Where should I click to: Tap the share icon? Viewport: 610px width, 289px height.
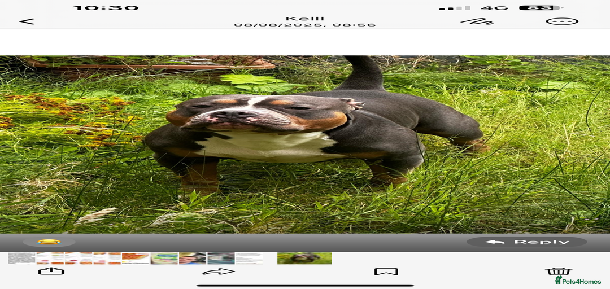point(51,271)
